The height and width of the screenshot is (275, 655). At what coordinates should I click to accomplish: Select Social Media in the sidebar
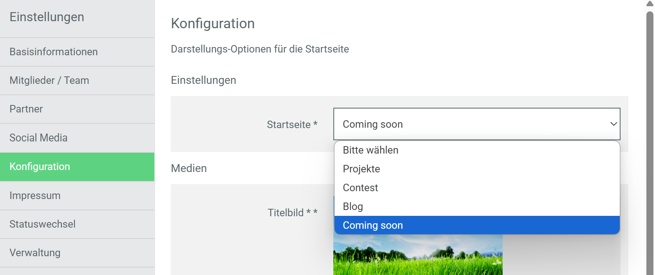[x=38, y=138]
